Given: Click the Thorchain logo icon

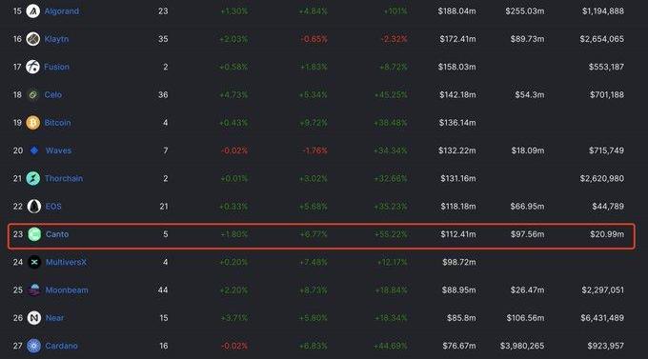Looking at the screenshot, I should [x=33, y=178].
